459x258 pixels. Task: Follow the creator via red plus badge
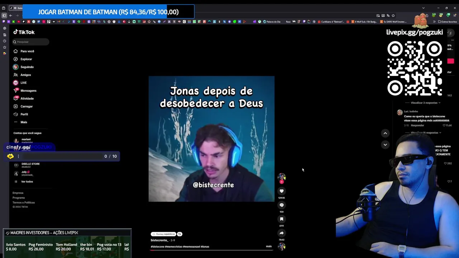coord(281,182)
